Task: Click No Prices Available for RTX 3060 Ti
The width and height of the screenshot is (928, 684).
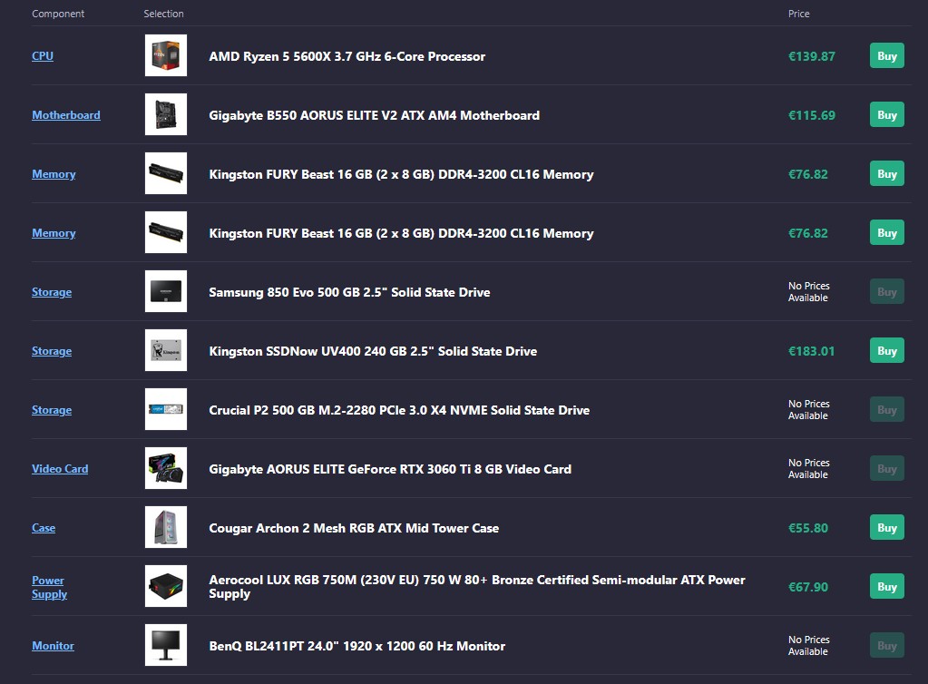Action: pyautogui.click(x=808, y=469)
